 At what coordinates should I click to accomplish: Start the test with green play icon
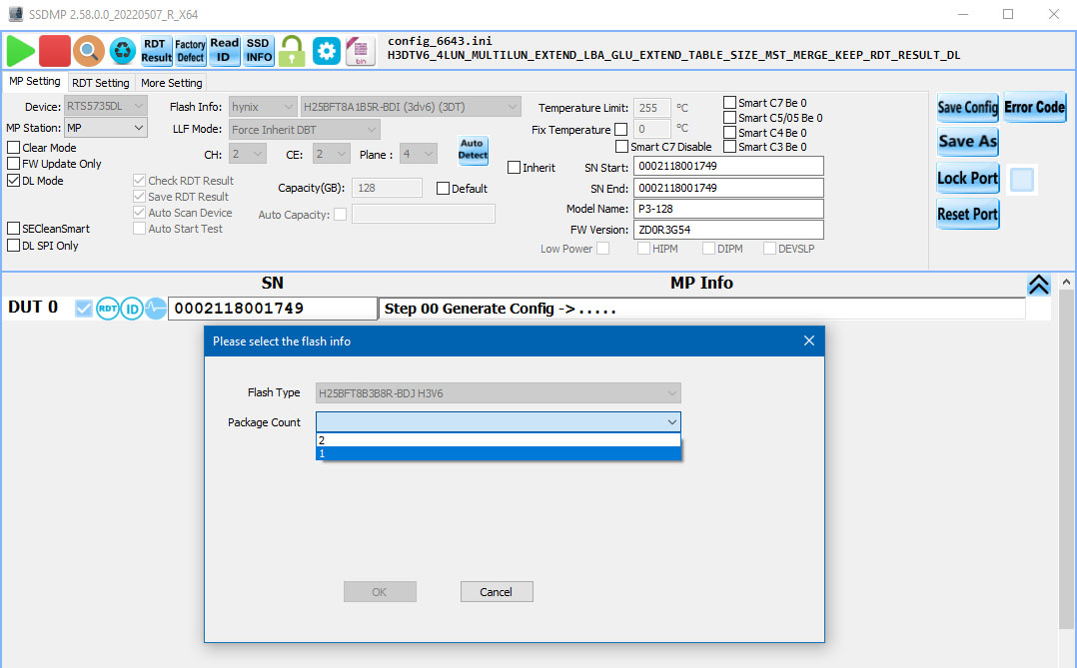(x=21, y=51)
